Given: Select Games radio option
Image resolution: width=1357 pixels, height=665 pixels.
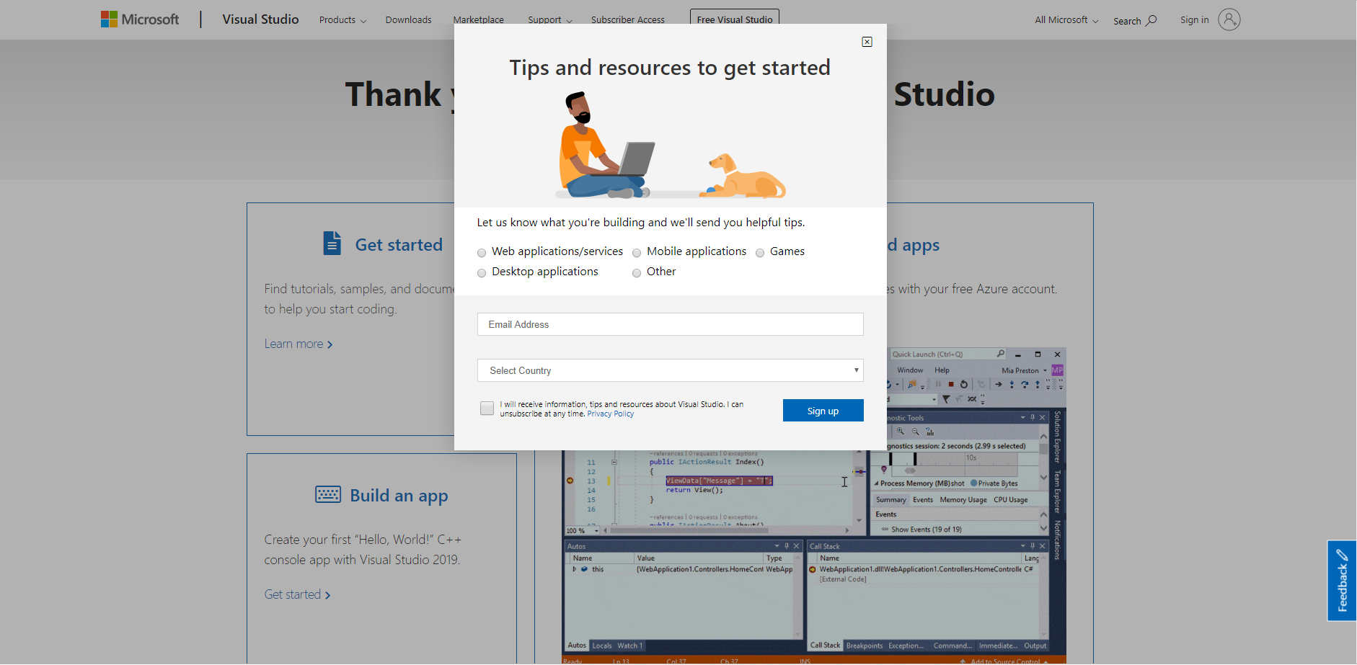Looking at the screenshot, I should click(x=760, y=253).
